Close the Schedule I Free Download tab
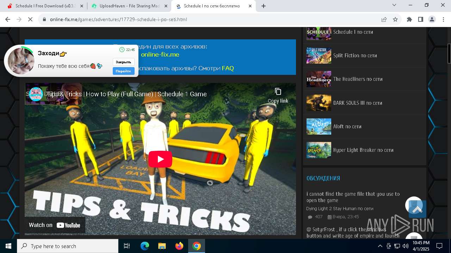Screen dimensions: 451x253 tap(82, 6)
